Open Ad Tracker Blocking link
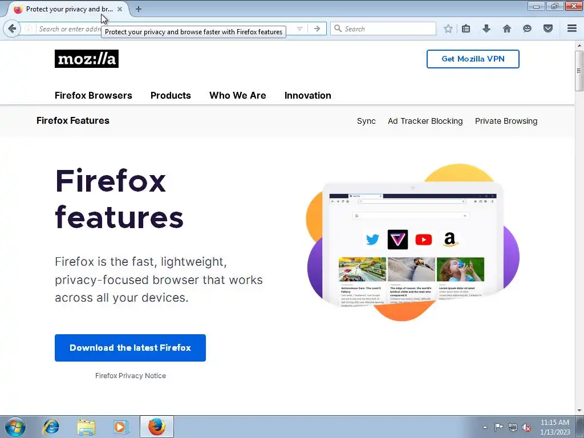The width and height of the screenshot is (584, 438). pos(425,121)
